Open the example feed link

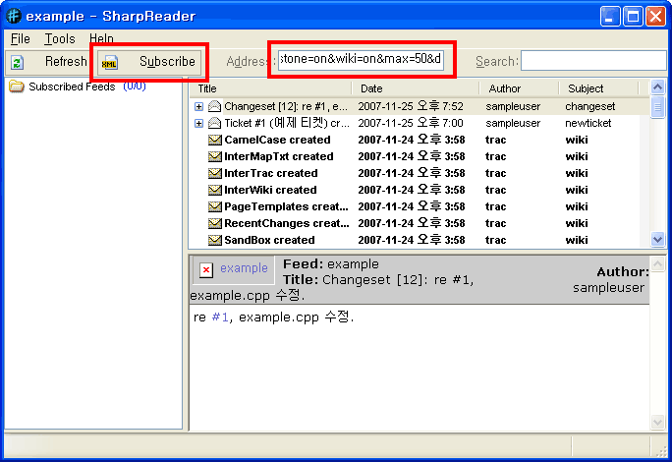(244, 268)
